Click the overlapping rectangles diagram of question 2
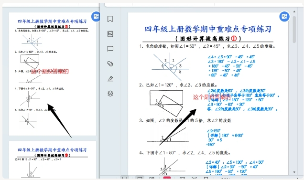 pyautogui.click(x=166, y=103)
